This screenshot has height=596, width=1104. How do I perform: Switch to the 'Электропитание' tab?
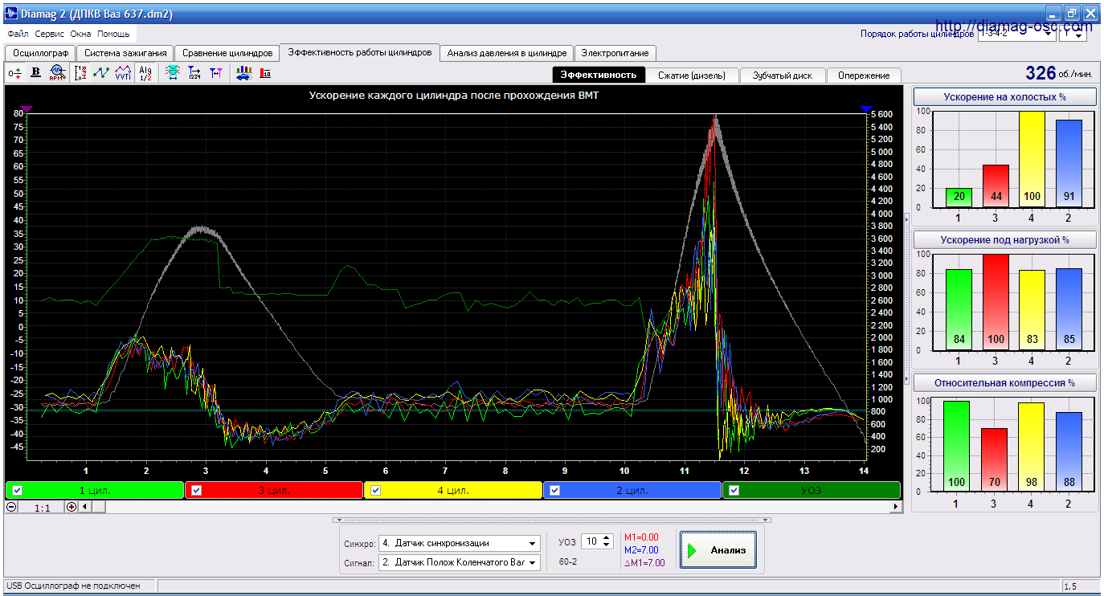pyautogui.click(x=615, y=53)
